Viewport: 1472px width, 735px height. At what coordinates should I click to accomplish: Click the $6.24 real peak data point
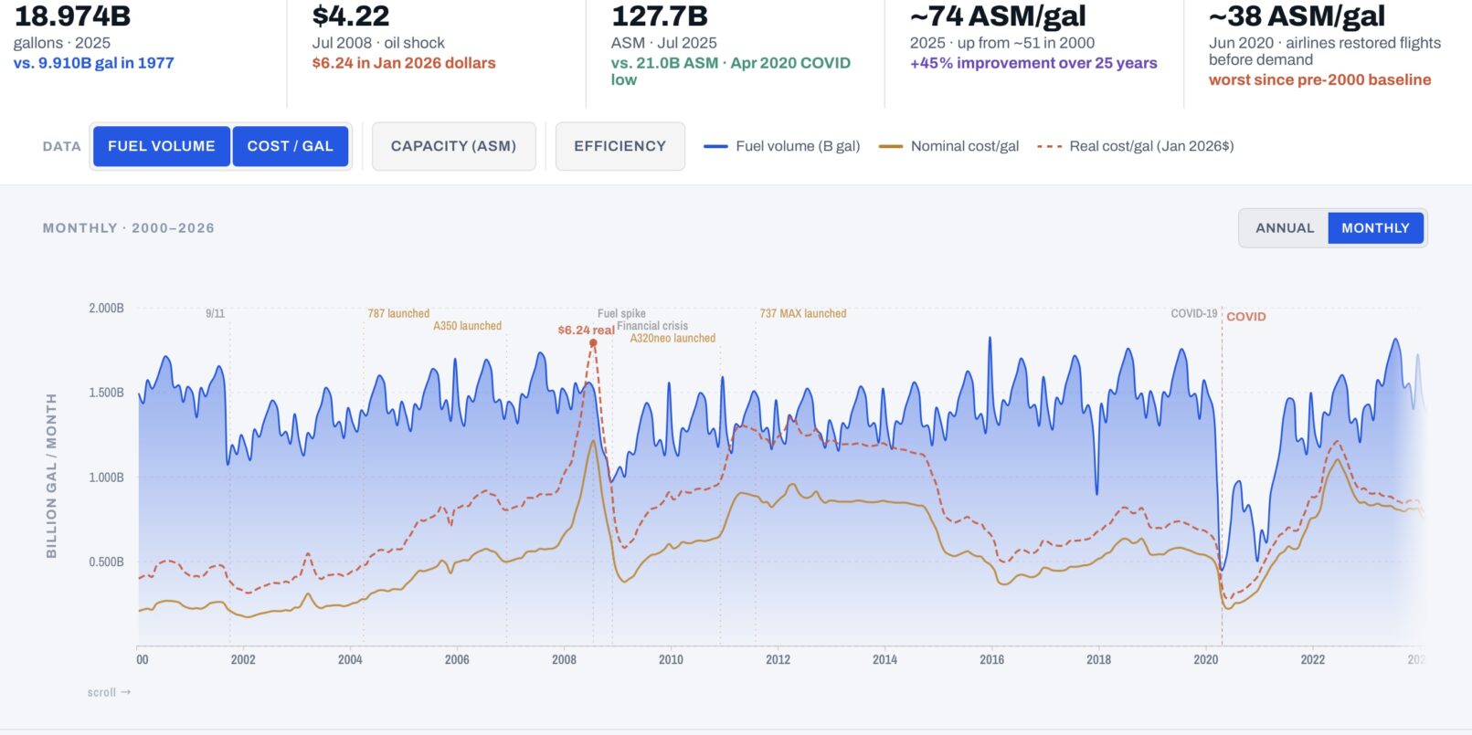(593, 343)
